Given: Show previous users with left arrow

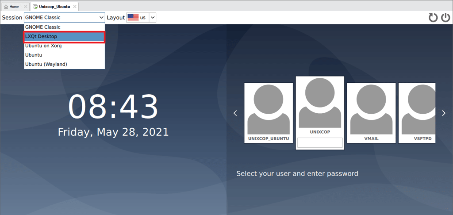Looking at the screenshot, I should pyautogui.click(x=235, y=113).
